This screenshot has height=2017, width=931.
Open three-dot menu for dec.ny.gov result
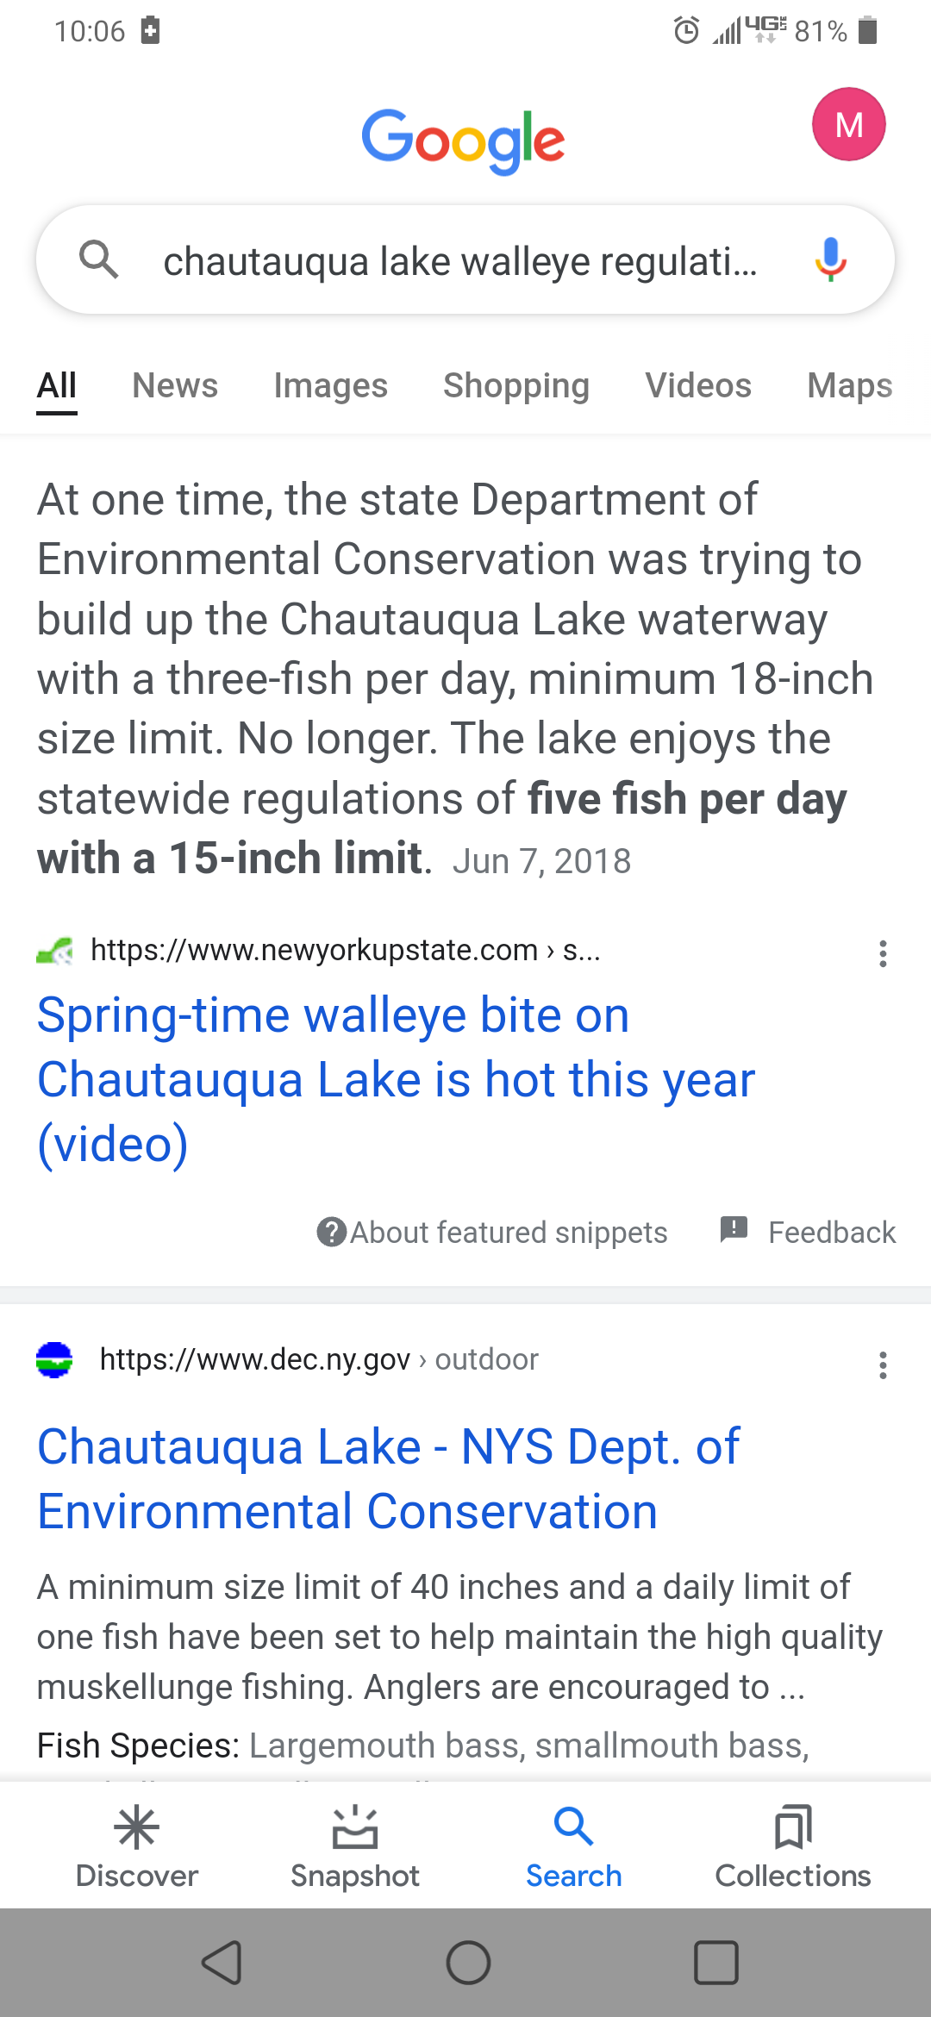pos(883,1364)
